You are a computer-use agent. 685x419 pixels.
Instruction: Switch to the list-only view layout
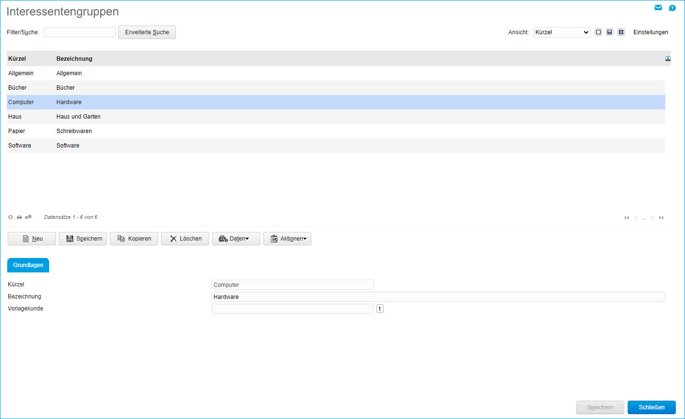[598, 32]
